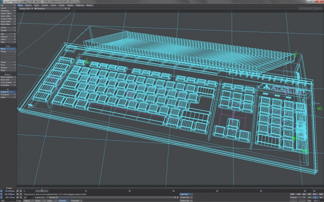
Task: Open the Layout dropdown menu
Action: click(8, 8)
